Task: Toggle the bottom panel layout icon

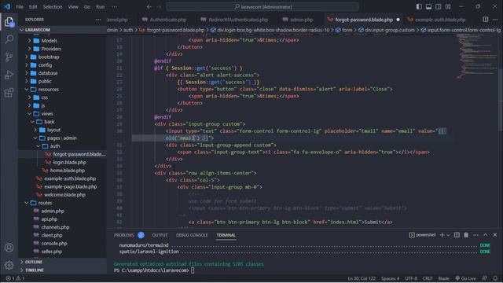Action: point(428,7)
